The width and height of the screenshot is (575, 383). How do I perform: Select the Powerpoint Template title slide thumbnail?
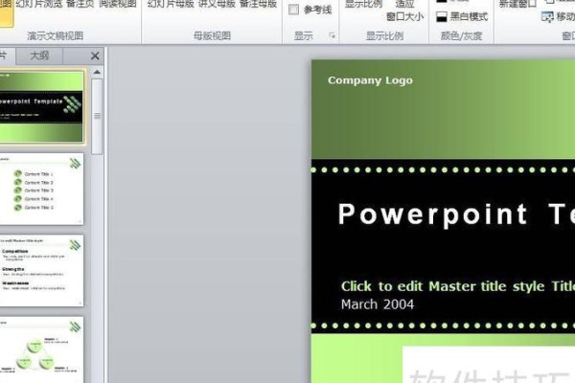click(41, 106)
